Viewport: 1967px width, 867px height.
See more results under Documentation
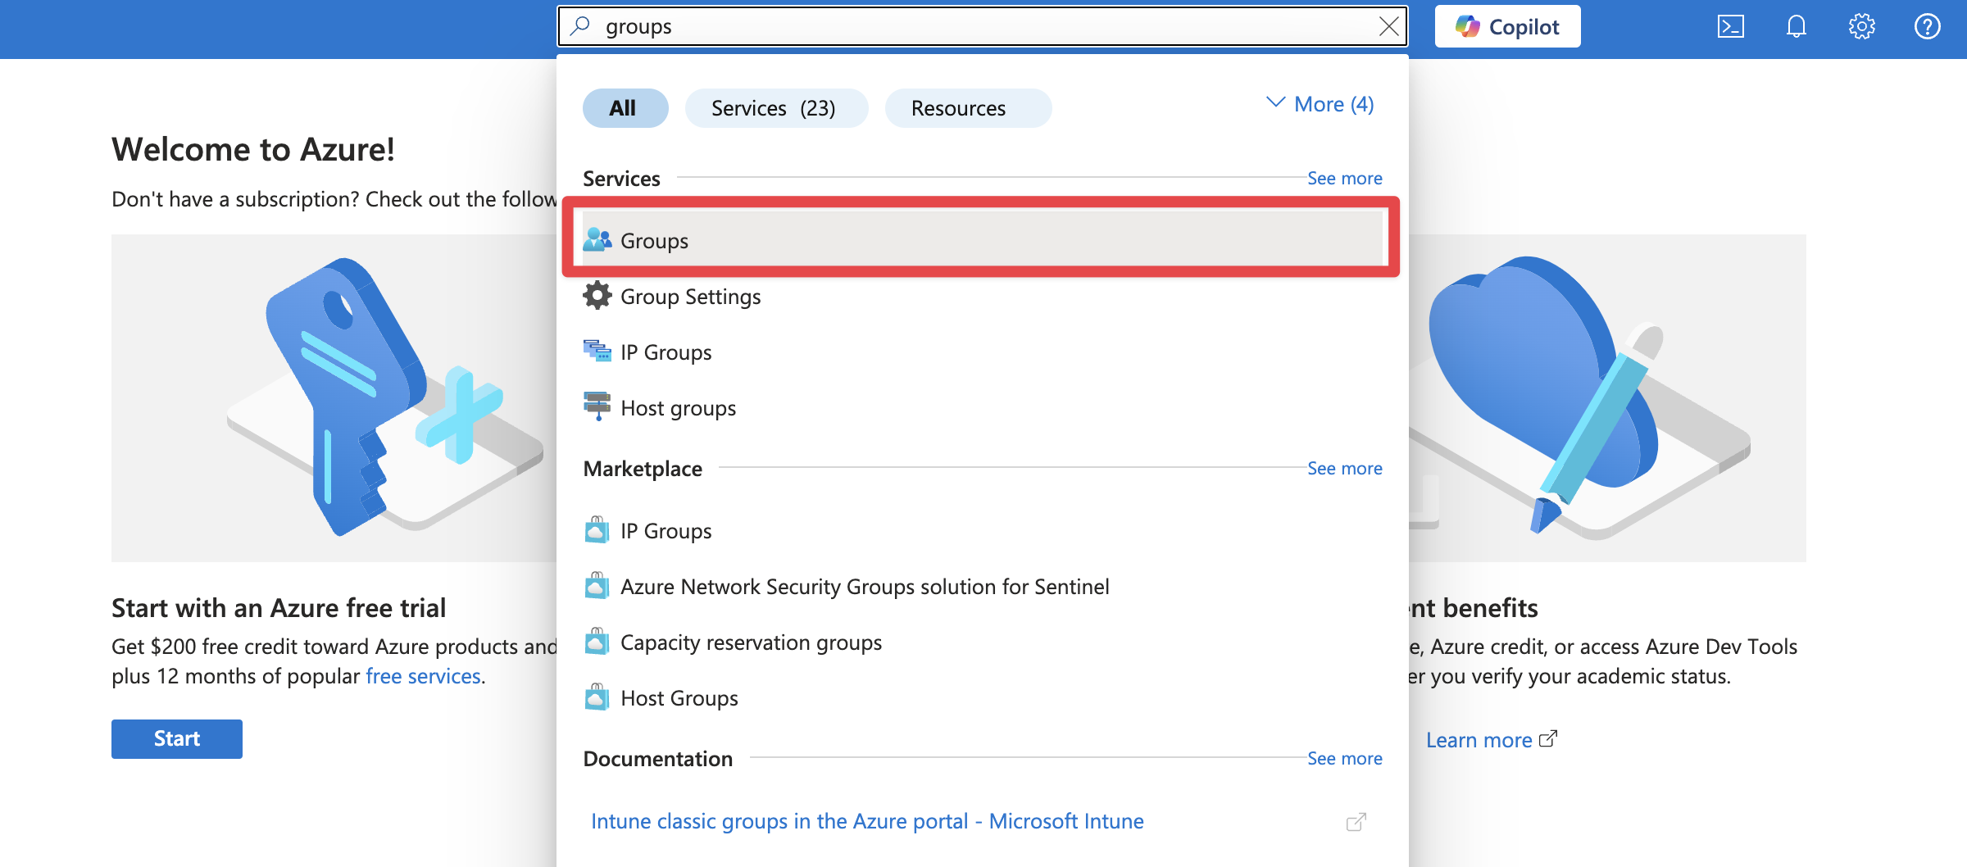(1344, 758)
